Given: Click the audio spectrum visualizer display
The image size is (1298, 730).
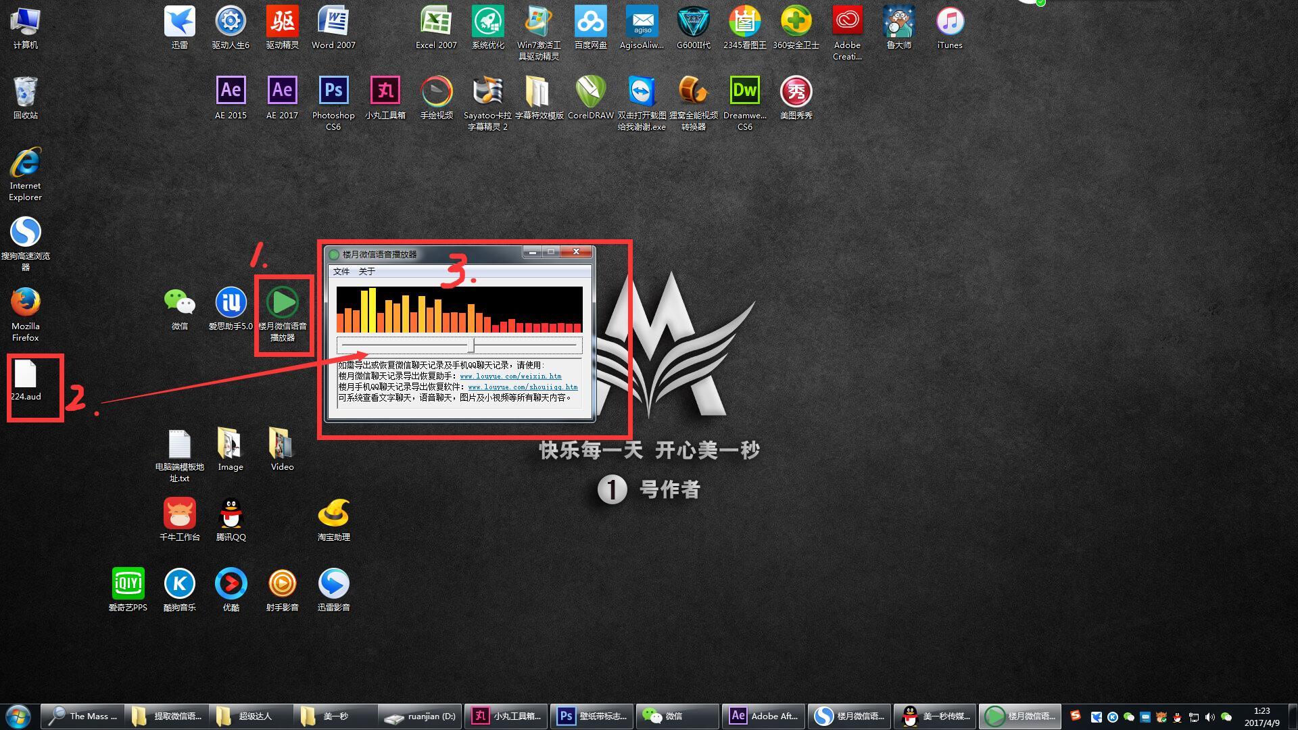Looking at the screenshot, I should [x=460, y=310].
